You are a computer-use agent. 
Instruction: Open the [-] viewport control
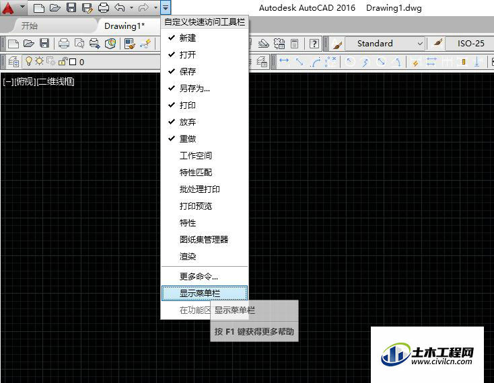point(9,82)
